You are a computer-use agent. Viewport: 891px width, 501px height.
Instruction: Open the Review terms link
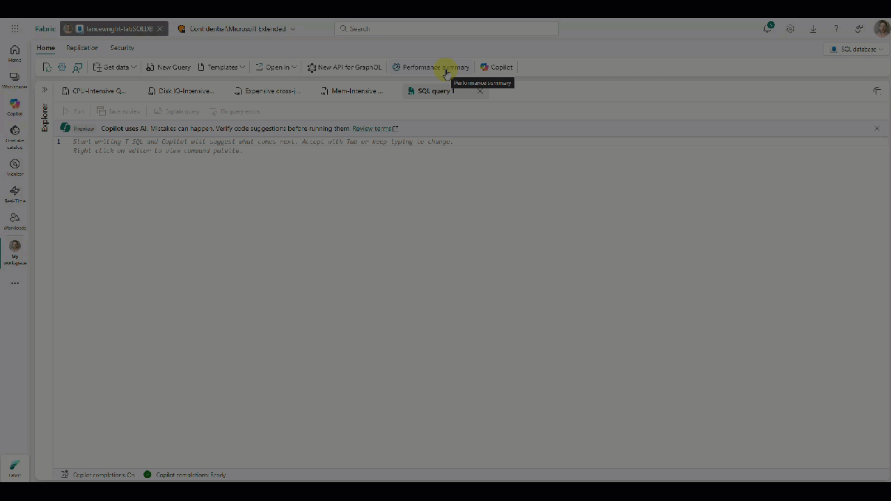pos(374,129)
